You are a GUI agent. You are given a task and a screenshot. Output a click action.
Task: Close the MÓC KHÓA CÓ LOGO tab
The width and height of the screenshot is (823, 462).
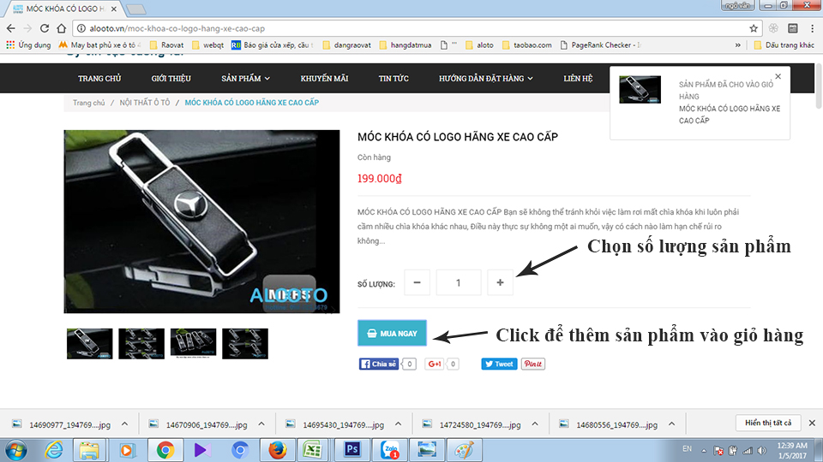coord(114,9)
